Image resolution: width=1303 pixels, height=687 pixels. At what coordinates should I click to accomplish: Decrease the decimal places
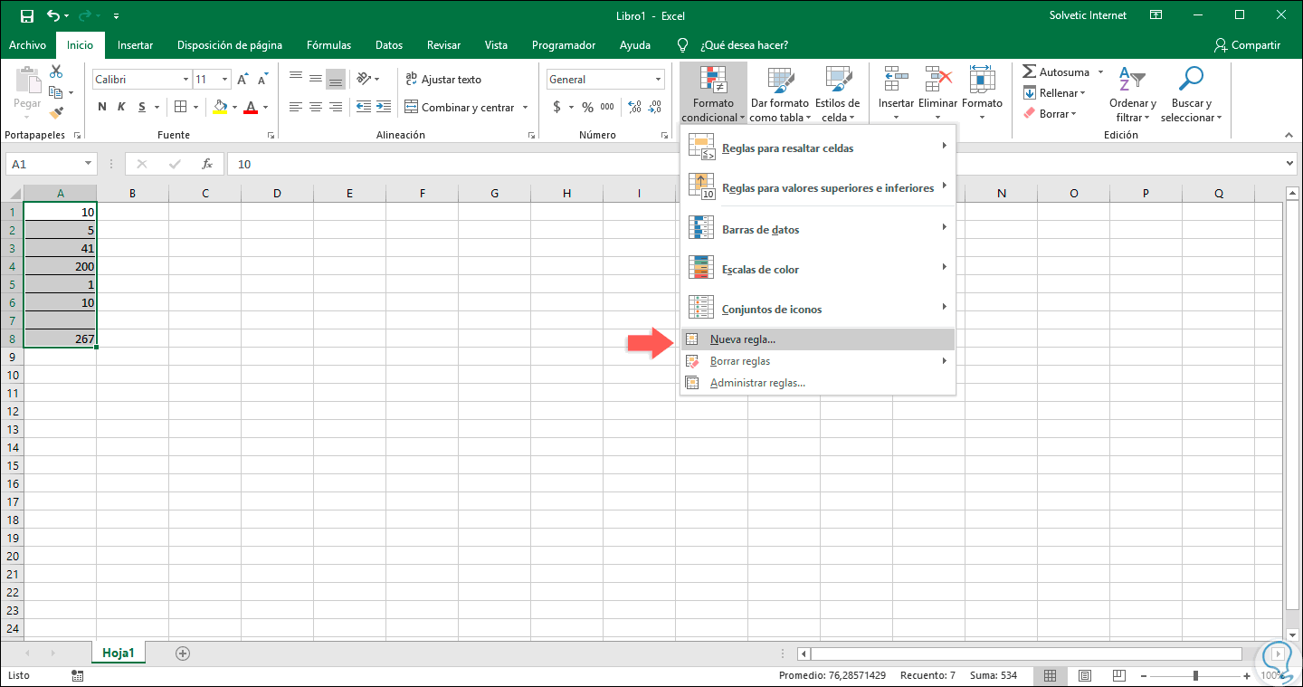(656, 107)
